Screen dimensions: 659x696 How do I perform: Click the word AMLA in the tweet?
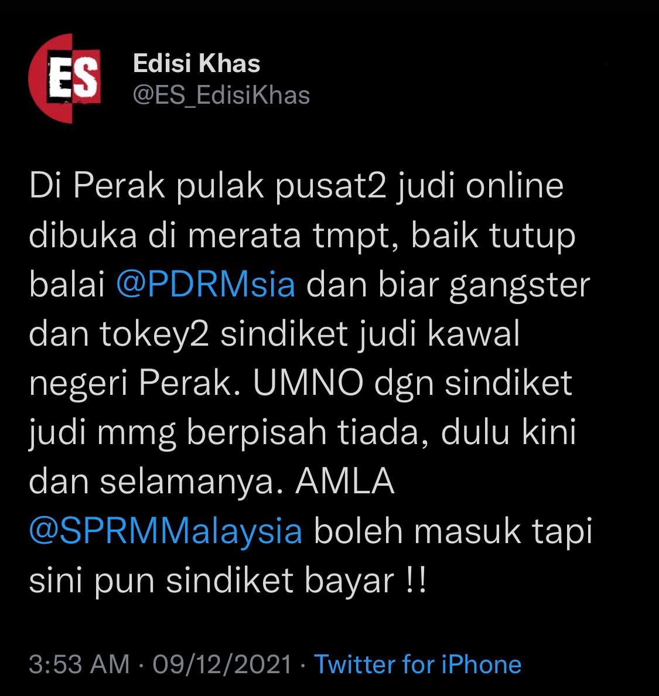(345, 481)
